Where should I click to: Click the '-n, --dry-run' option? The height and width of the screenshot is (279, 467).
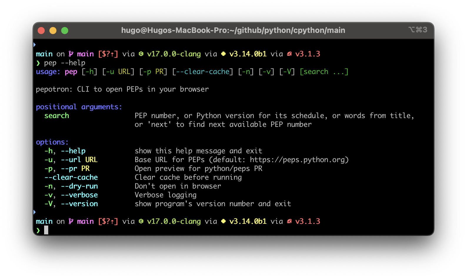tap(71, 186)
